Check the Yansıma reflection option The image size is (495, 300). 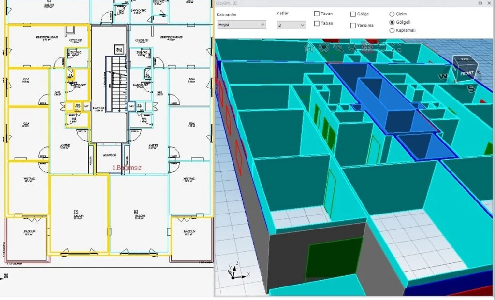[353, 25]
